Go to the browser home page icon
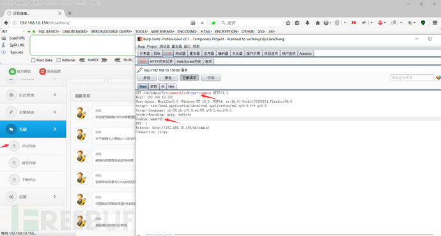Screen dimensions: 441x236 pos(318,23)
